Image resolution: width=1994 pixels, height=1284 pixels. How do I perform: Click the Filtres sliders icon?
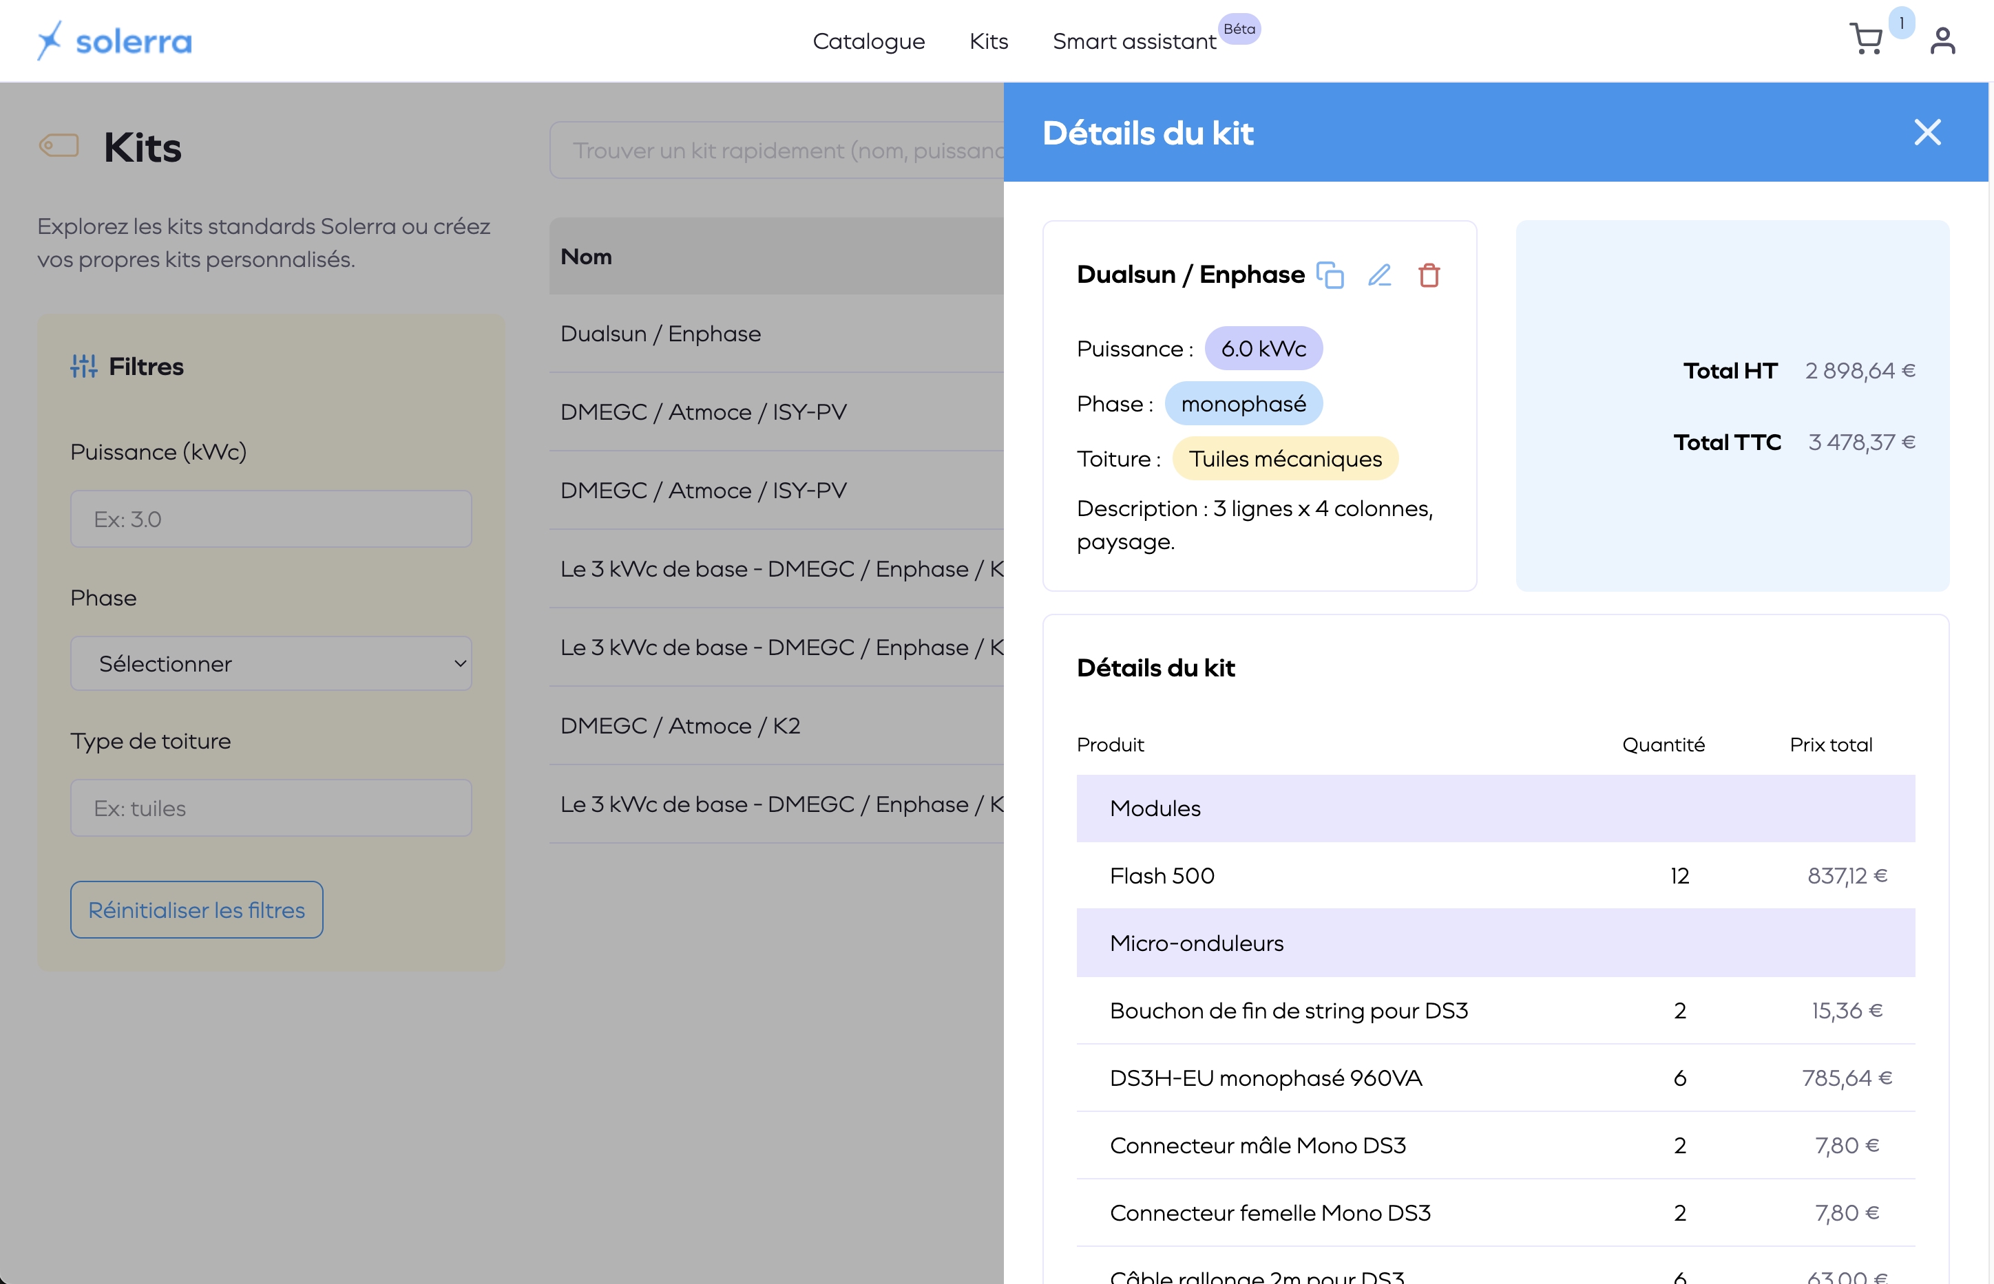83,366
